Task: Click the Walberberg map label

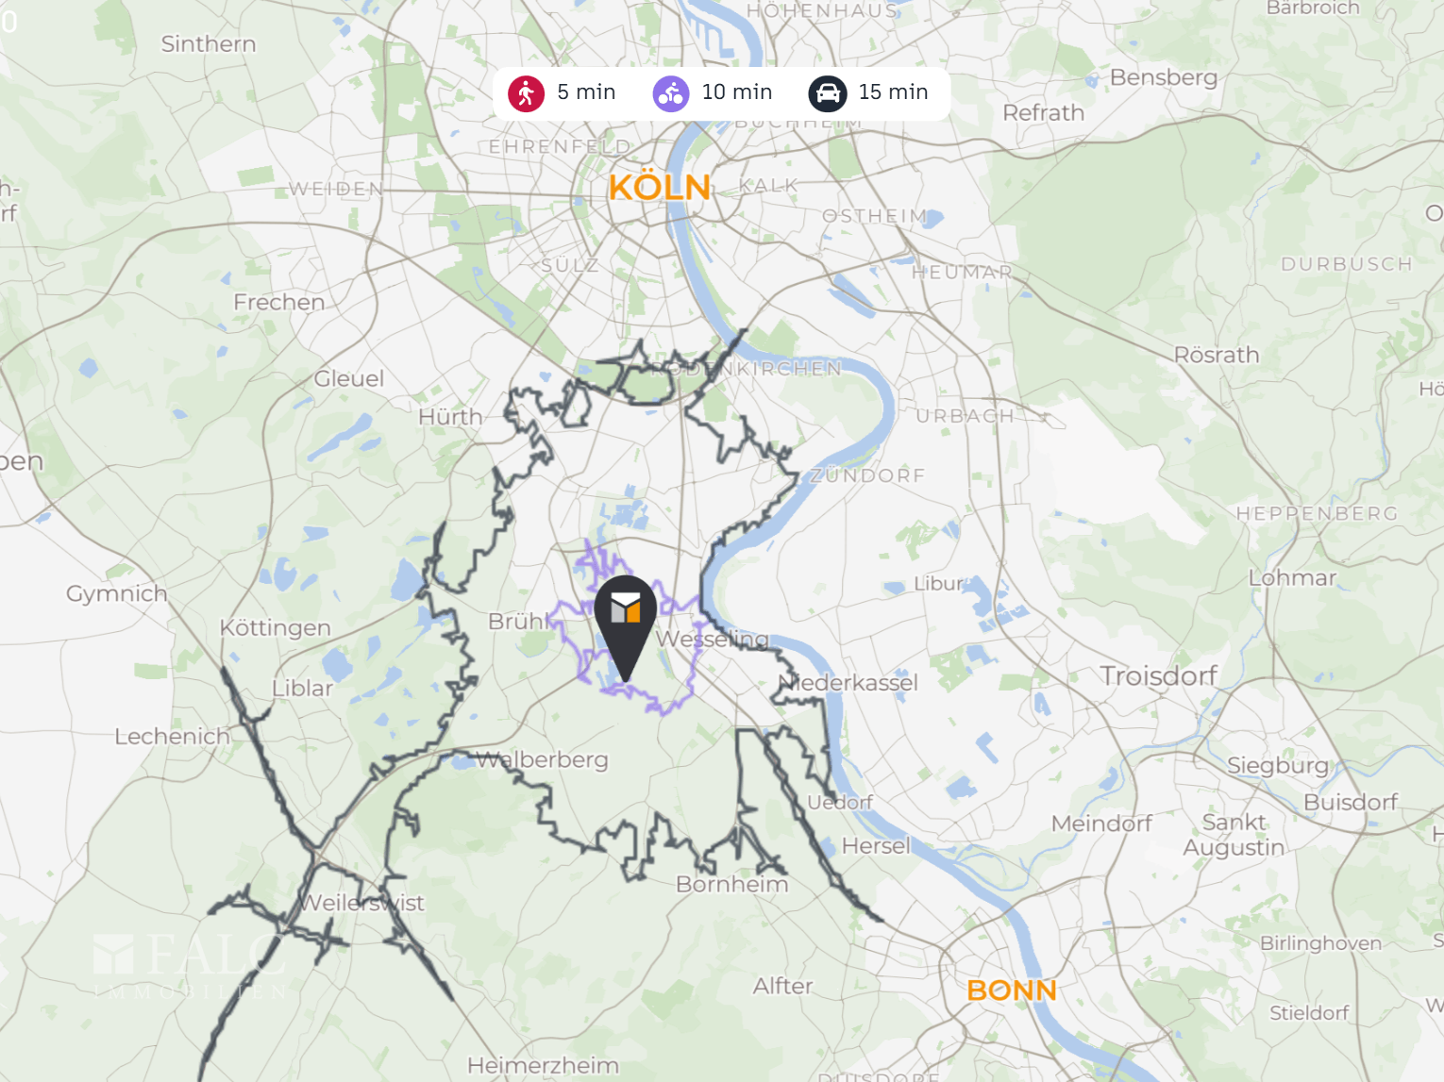Action: click(542, 759)
